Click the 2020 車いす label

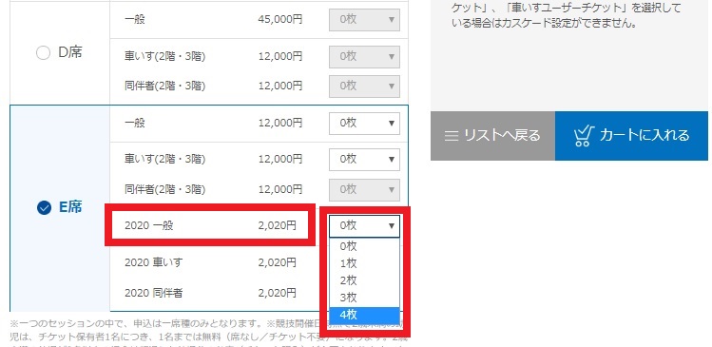153,262
